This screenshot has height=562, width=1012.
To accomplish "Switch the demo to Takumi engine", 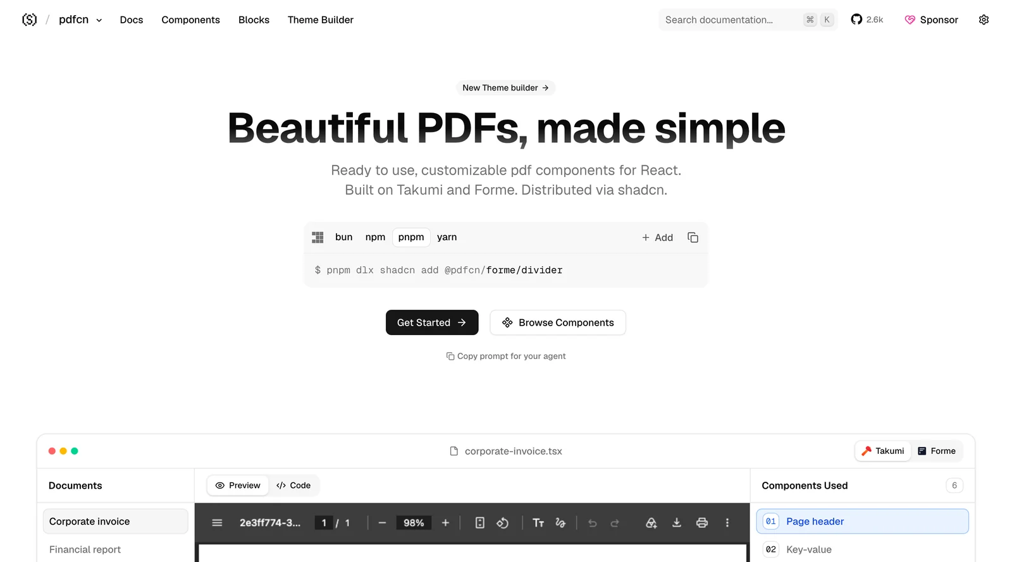I will (883, 451).
